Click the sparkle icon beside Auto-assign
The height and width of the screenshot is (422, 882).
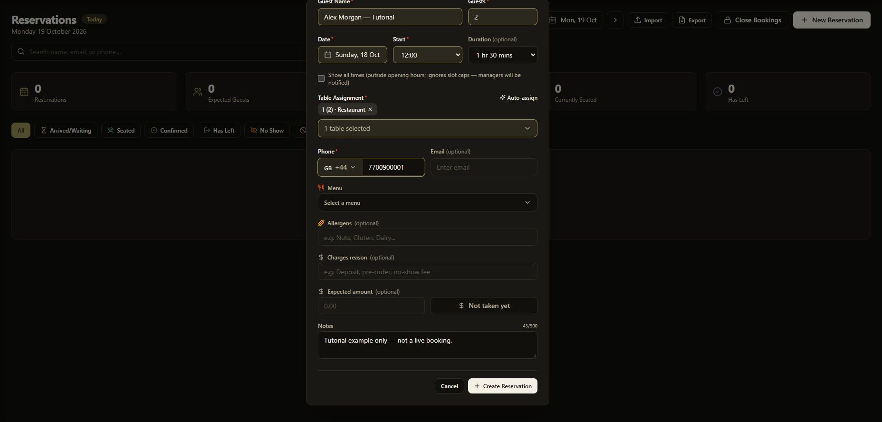502,97
